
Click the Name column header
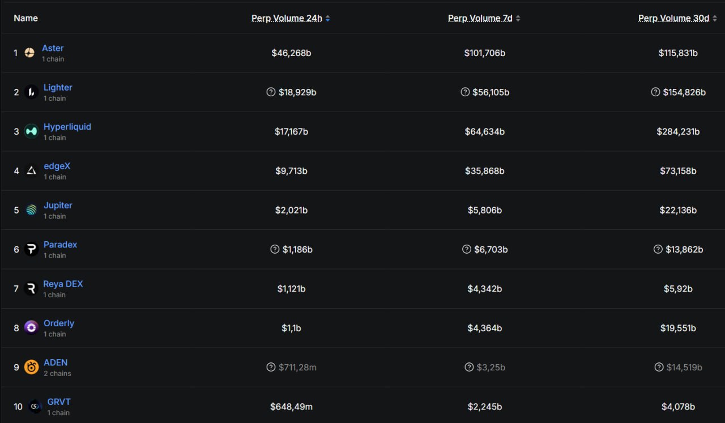[x=26, y=18]
